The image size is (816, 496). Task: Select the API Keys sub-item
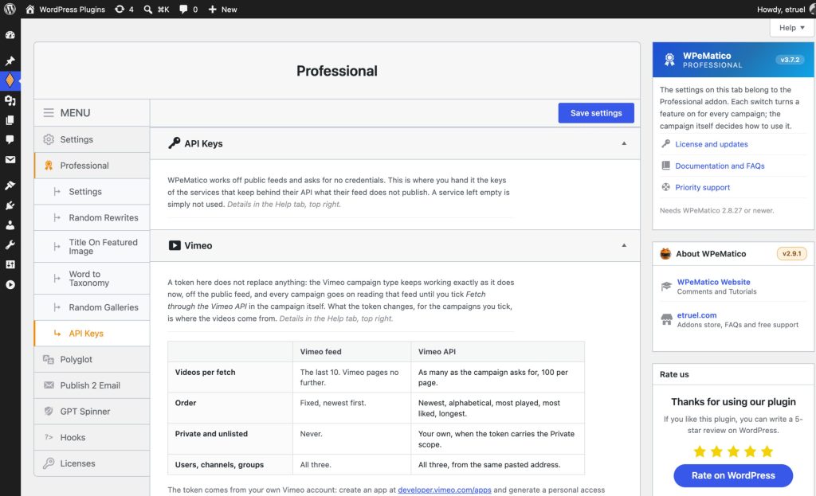[x=92, y=334]
